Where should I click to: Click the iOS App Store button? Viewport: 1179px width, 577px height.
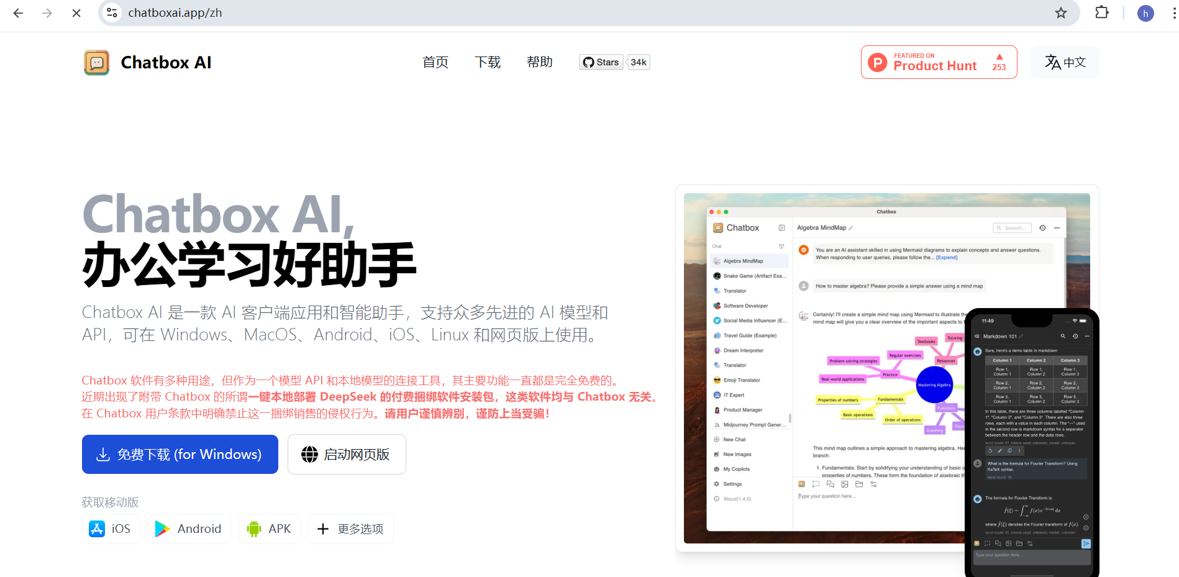[x=111, y=529]
